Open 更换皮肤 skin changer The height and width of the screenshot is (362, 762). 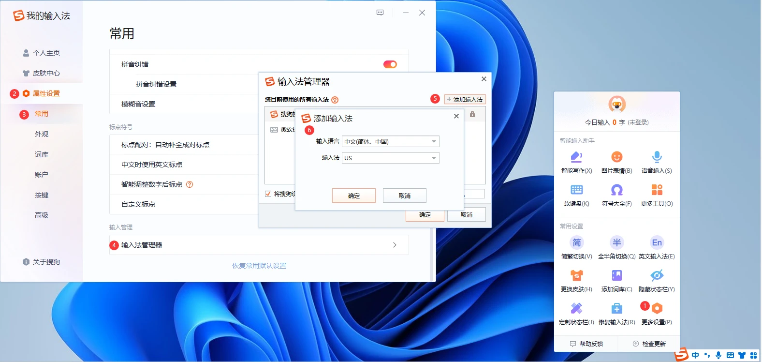(x=576, y=281)
